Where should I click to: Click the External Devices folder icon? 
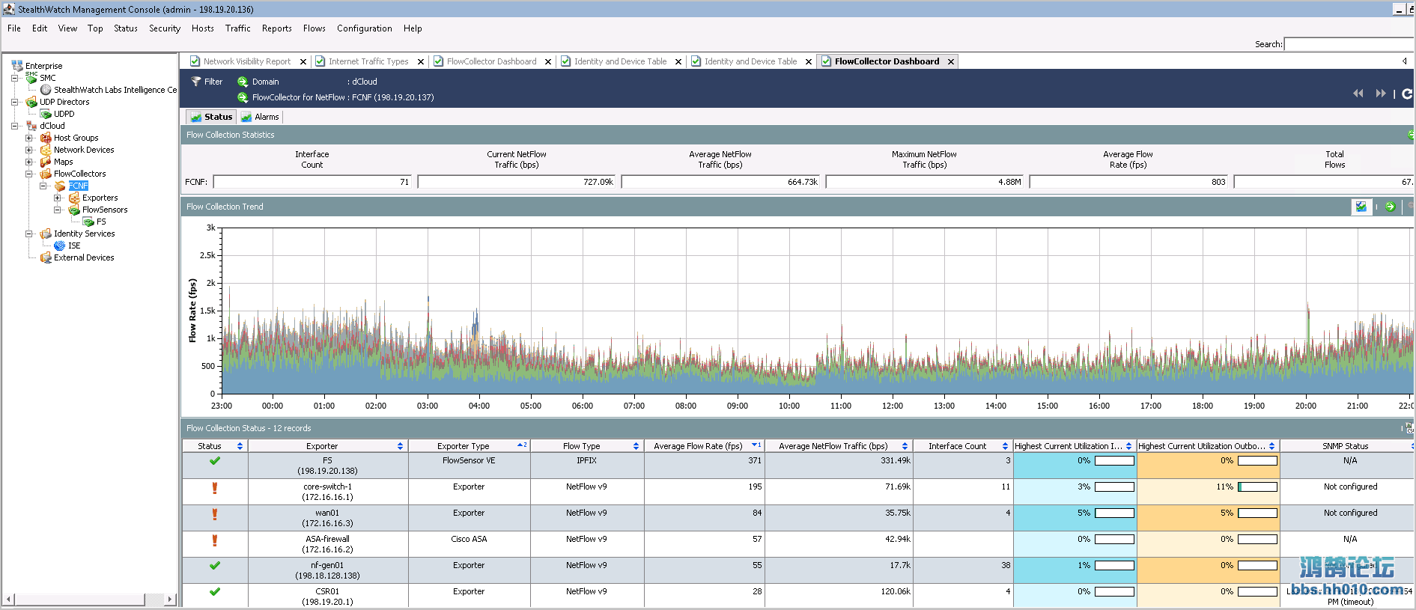click(x=46, y=257)
